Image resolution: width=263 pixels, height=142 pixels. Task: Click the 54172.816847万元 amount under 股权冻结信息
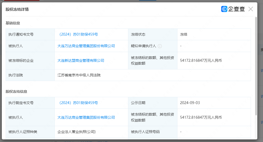click(x=201, y=117)
